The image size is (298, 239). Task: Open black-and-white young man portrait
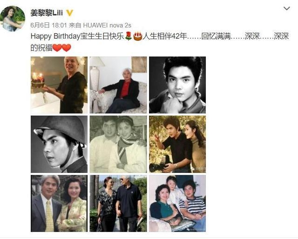pos(177,85)
